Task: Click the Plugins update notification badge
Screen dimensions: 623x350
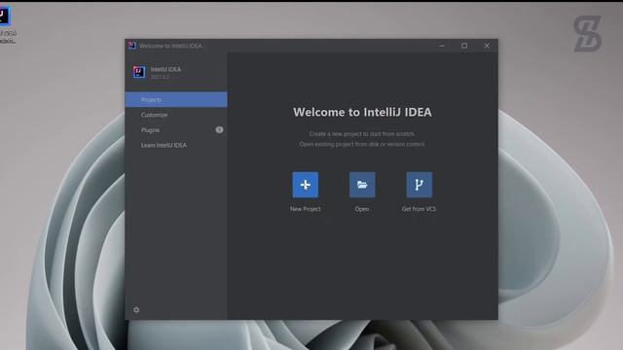Action: pyautogui.click(x=219, y=129)
